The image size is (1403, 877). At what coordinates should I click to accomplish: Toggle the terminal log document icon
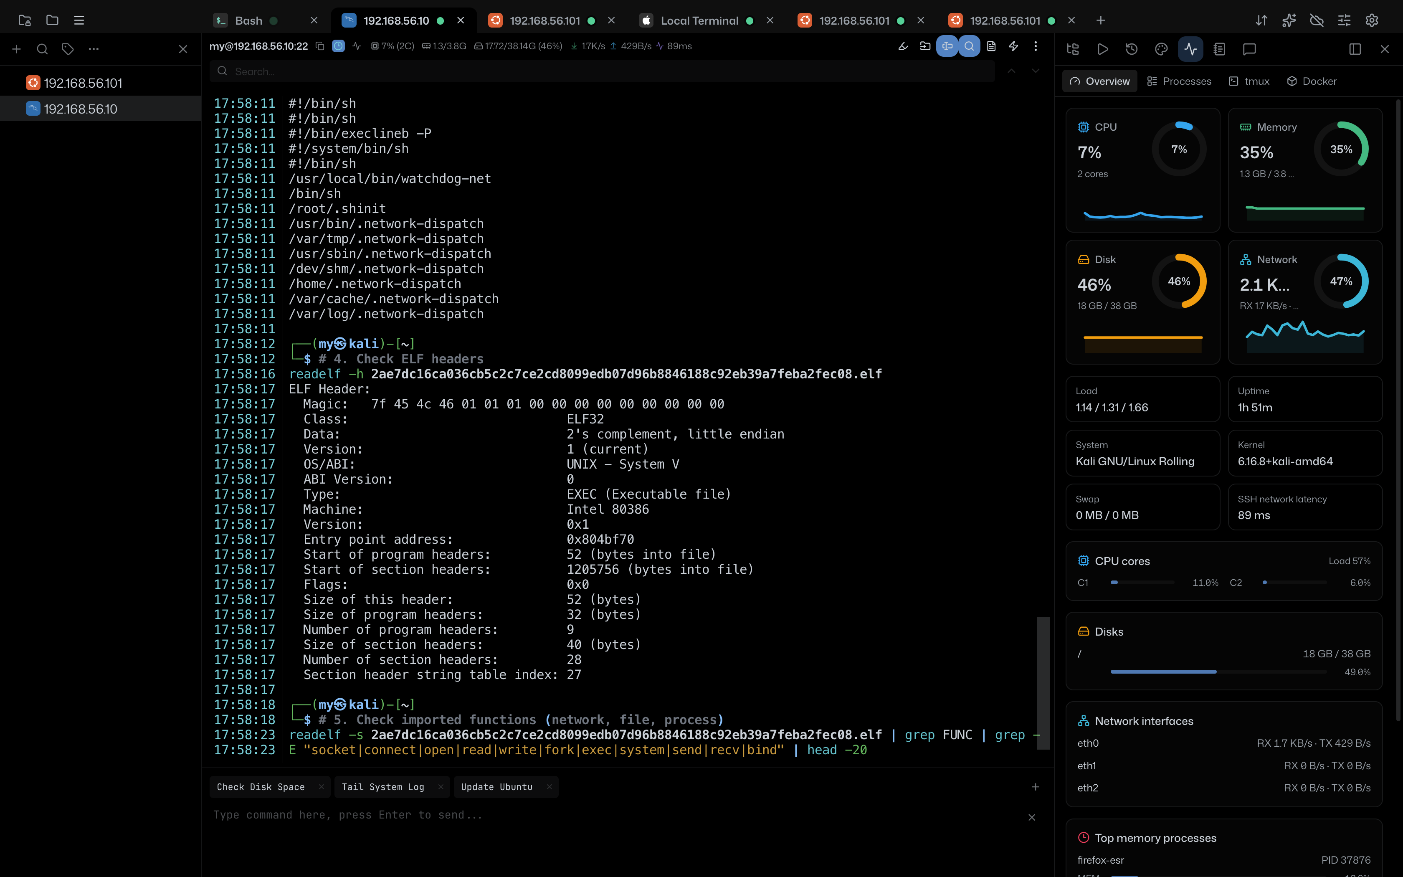pos(991,46)
